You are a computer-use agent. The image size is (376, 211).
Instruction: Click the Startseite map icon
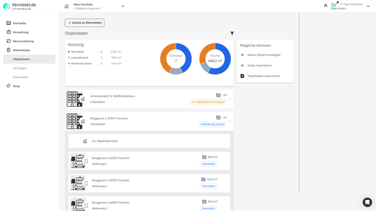[x=9, y=23]
